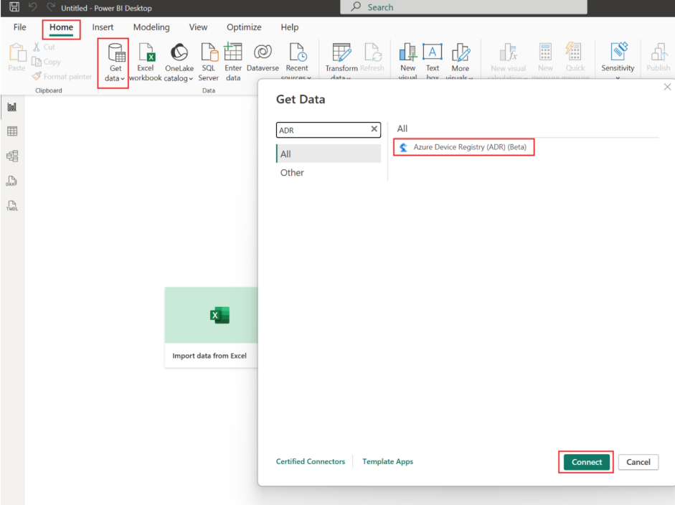Click the Connect button

pyautogui.click(x=585, y=462)
